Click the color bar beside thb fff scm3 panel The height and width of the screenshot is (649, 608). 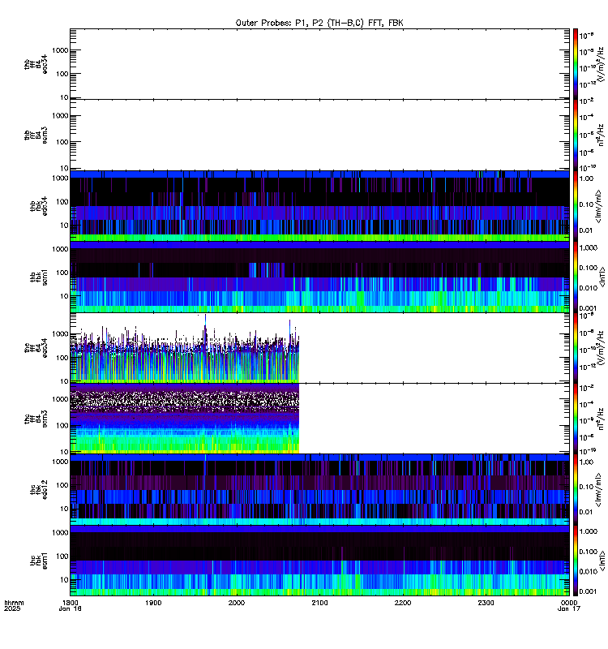click(576, 135)
